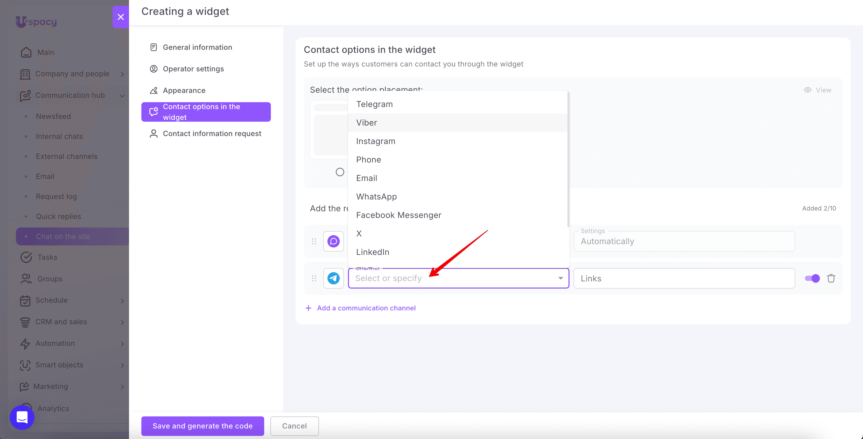Viewport: 863px width, 439px height.
Task: Select the option placement radio button
Action: point(340,172)
